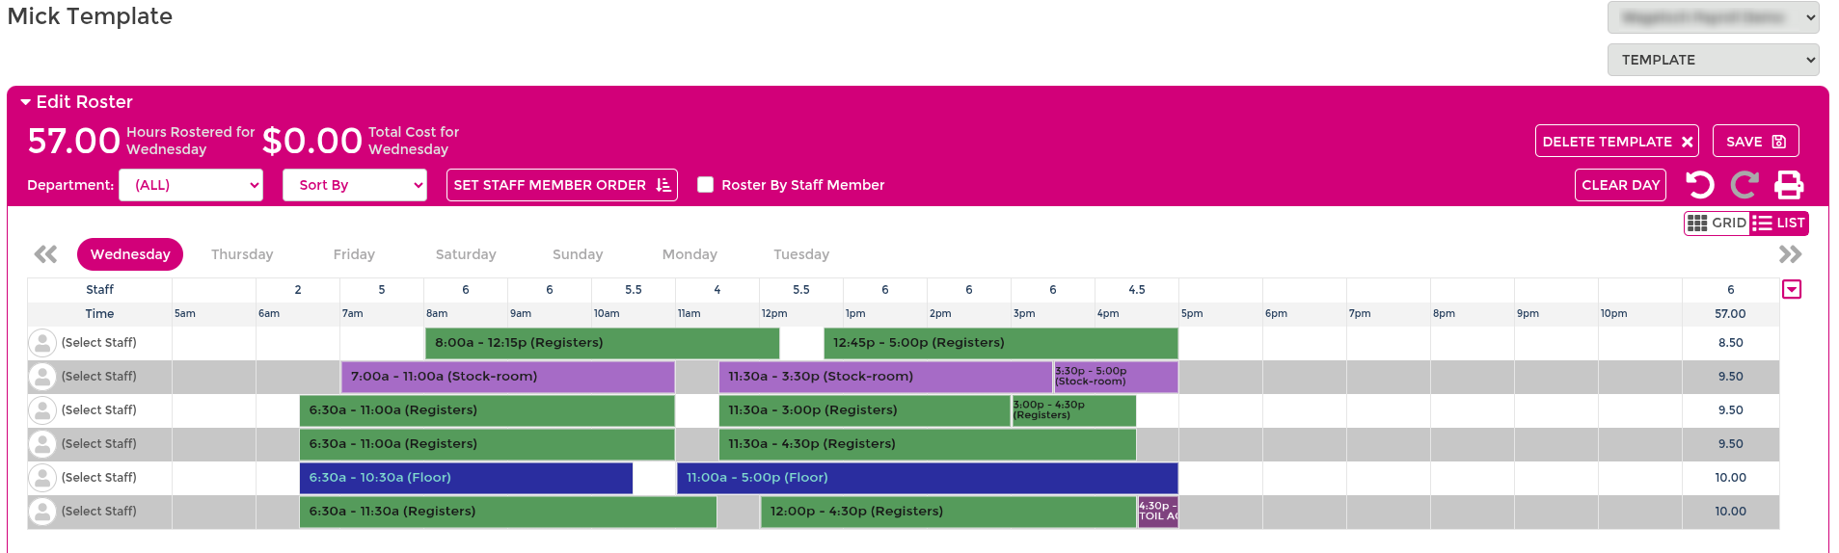Select 3:30p - 5:00p (Stock-room) shift

coord(1115,377)
